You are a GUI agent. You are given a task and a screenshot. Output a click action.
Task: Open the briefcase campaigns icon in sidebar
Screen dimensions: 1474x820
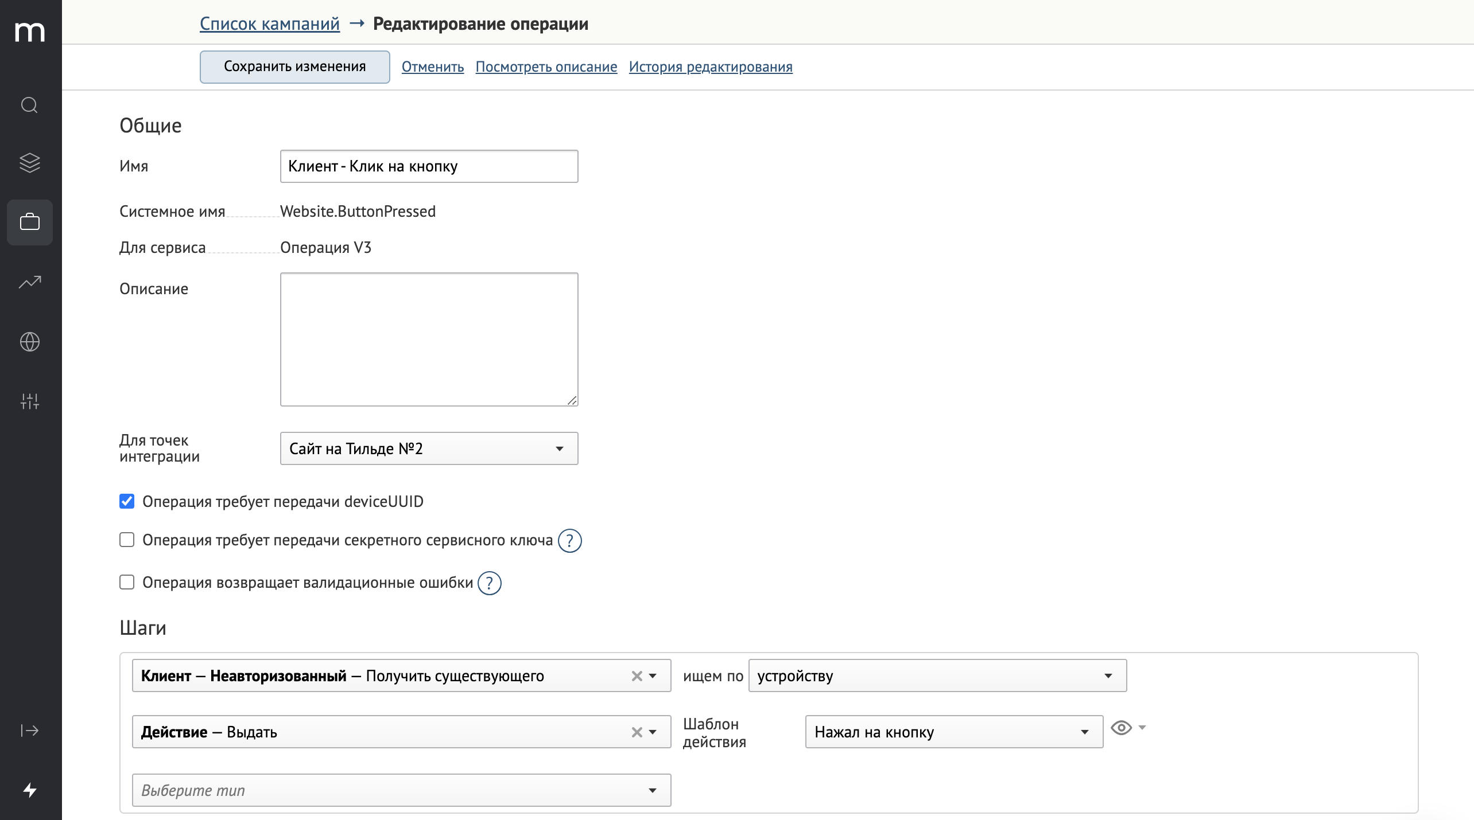(x=30, y=222)
